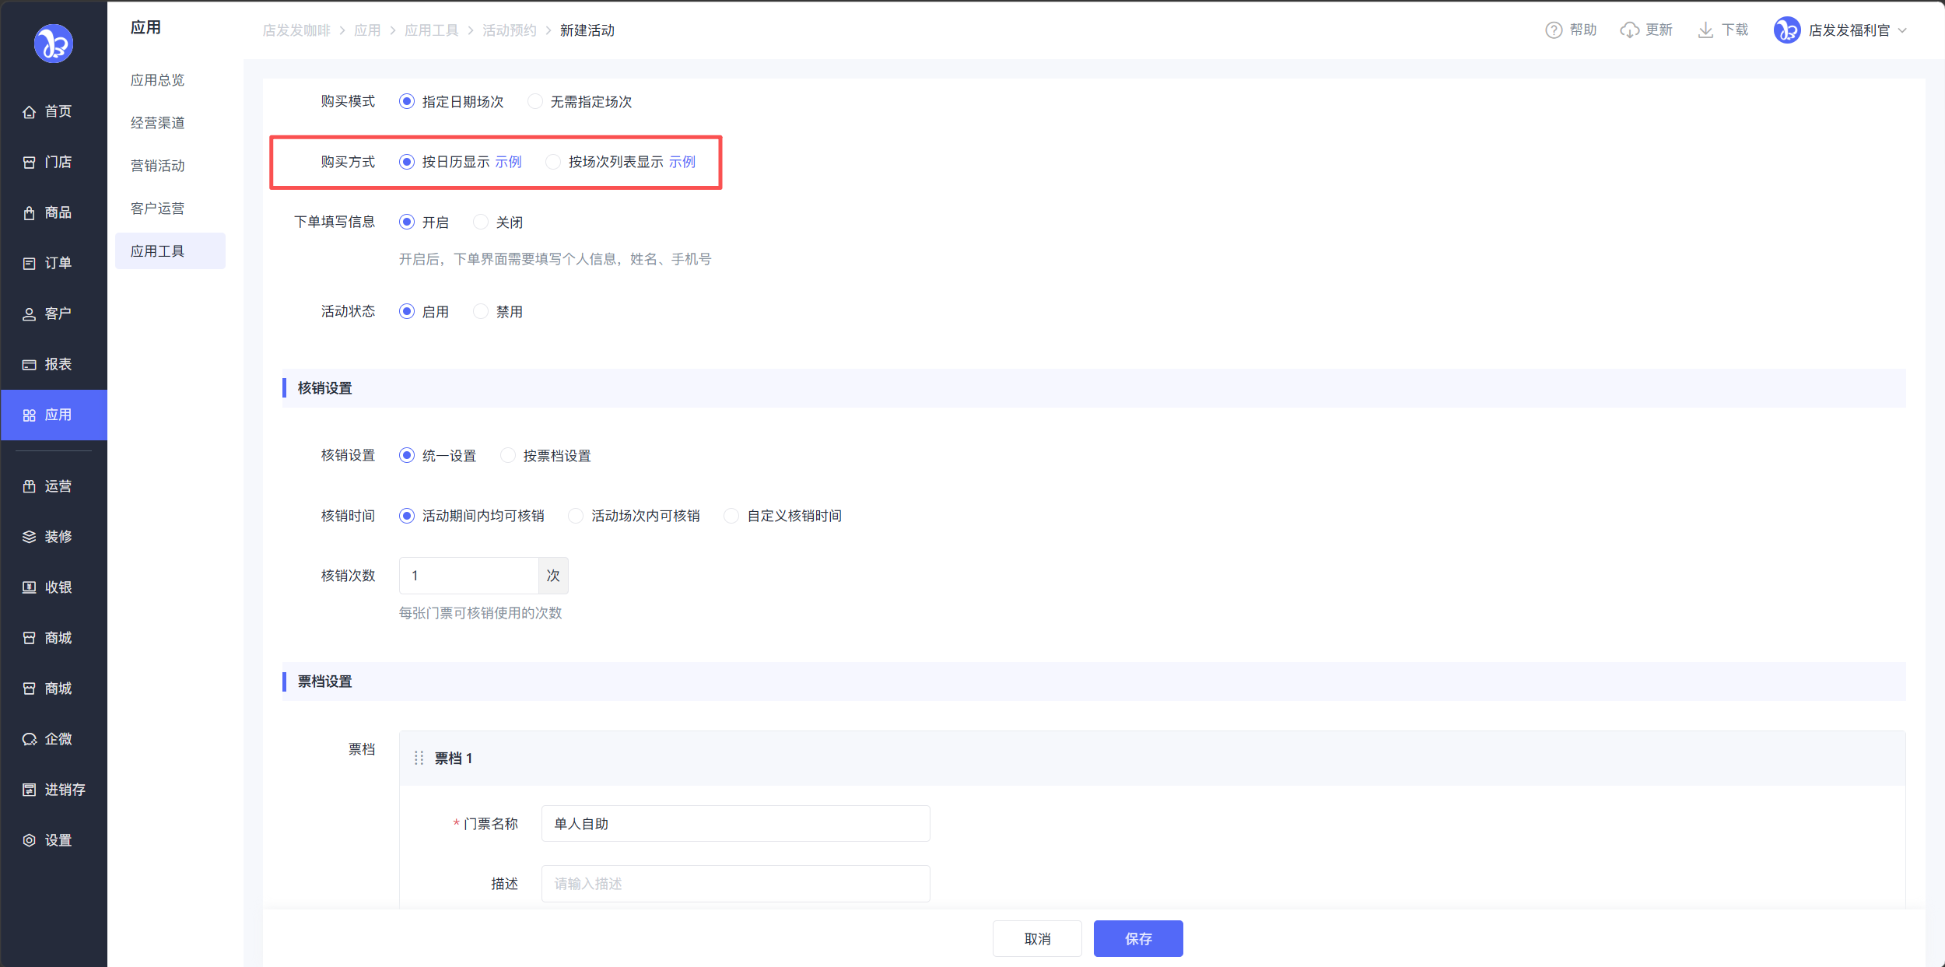Expand the 店发发福利官 account dropdown

pos(1902,30)
